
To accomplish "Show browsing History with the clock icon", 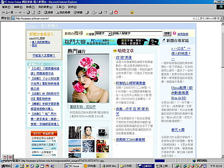I will click(87, 13).
